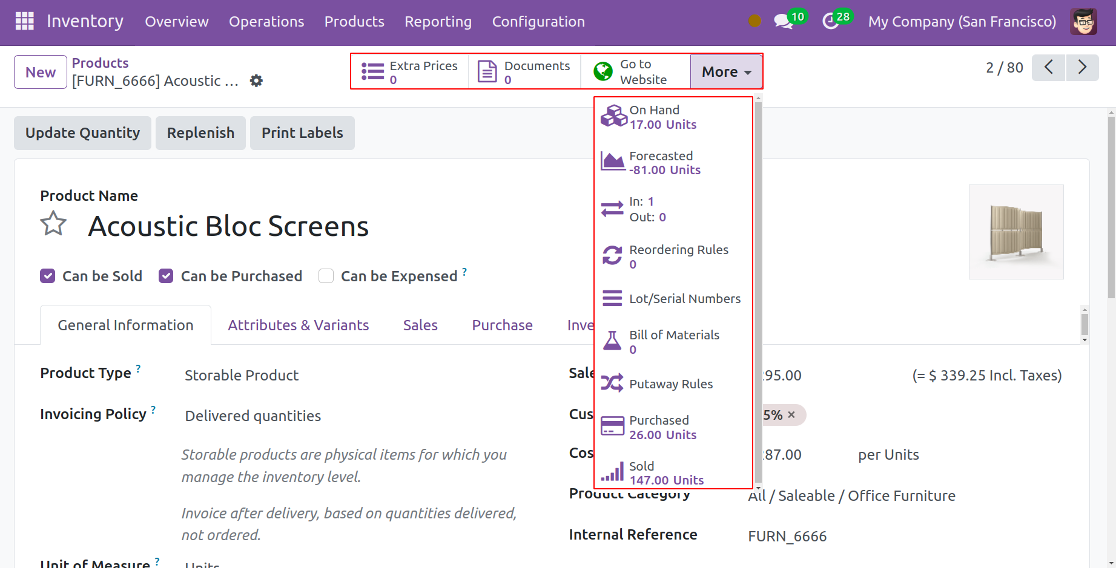
Task: Enable the Can be Expensed checkbox
Action: coord(326,276)
